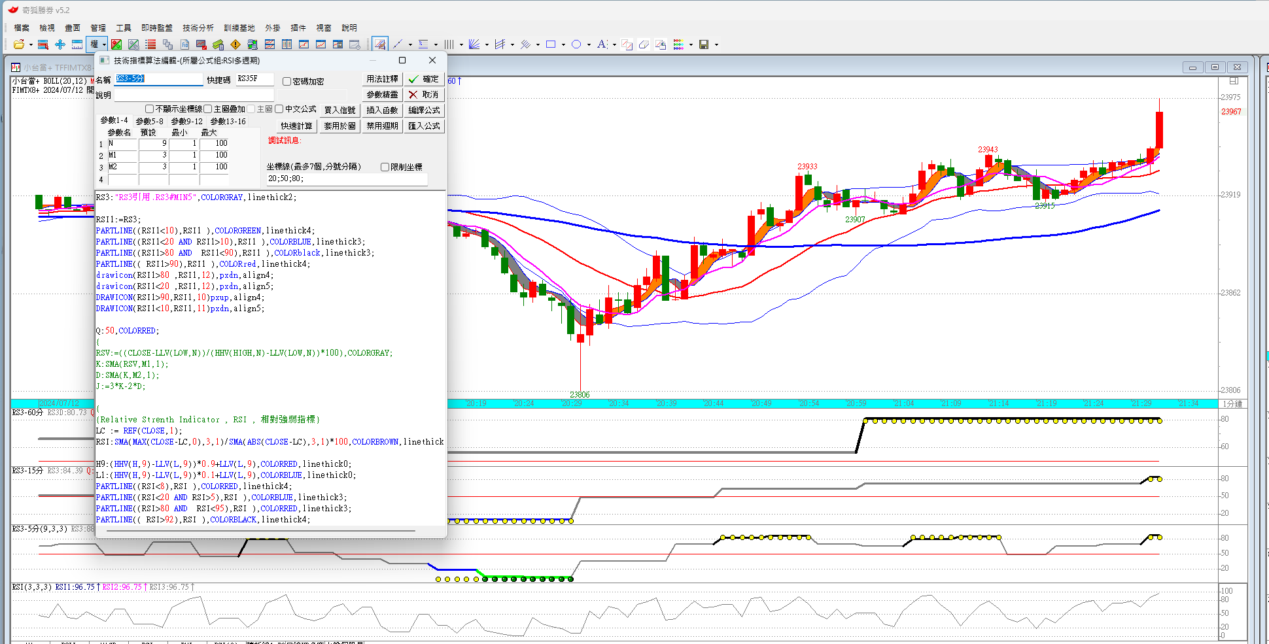Select the diagonal parallel lines tool
The image size is (1269, 644).
(x=525, y=44)
